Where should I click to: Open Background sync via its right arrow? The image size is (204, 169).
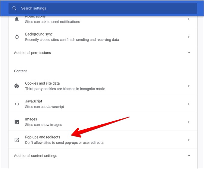[x=189, y=37]
